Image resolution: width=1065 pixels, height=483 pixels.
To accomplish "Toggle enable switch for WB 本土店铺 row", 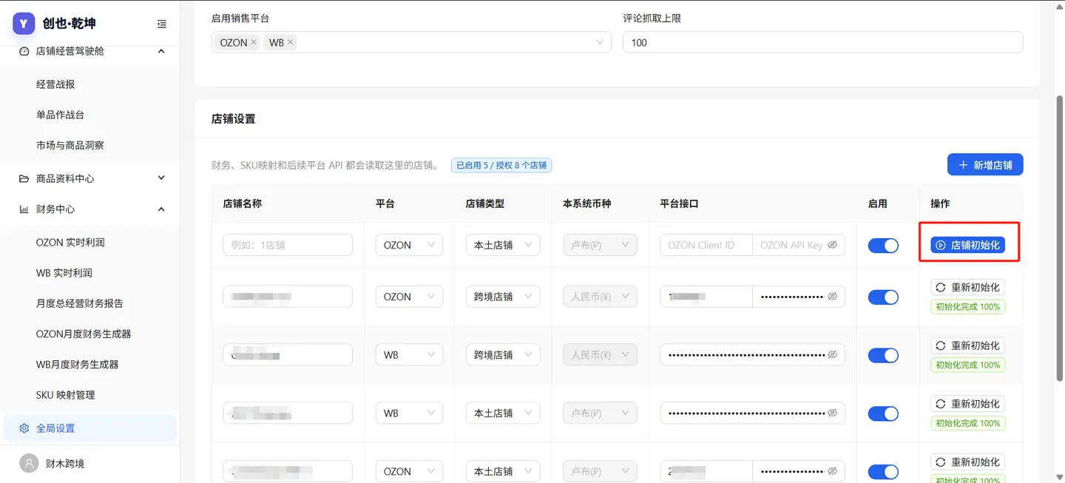I will (882, 413).
